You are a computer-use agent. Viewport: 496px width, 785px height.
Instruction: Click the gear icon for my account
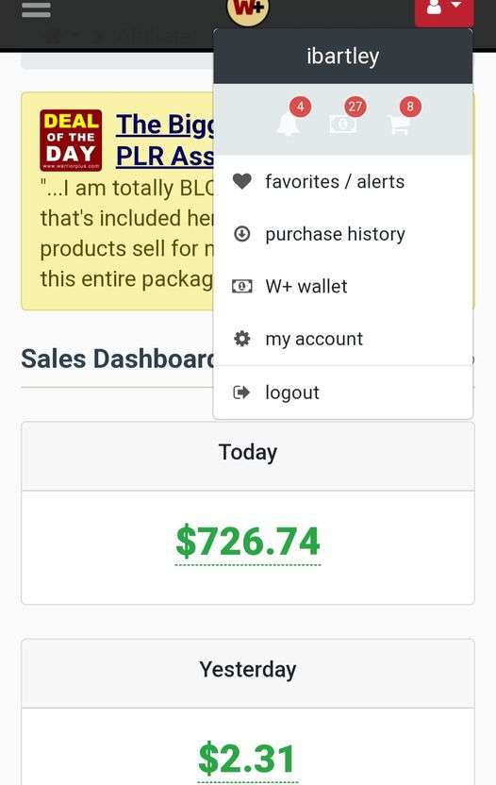click(242, 339)
